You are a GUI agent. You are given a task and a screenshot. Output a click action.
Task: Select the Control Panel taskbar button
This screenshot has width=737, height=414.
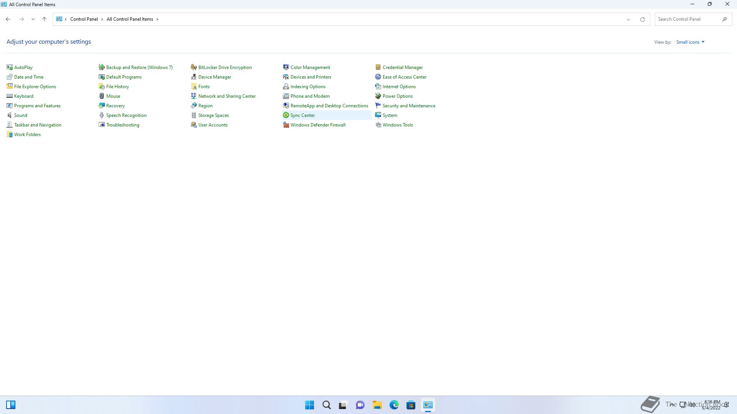428,405
